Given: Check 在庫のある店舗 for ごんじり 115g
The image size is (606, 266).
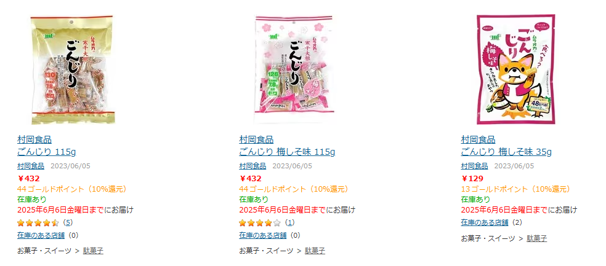Looking at the screenshot, I should pyautogui.click(x=41, y=235).
